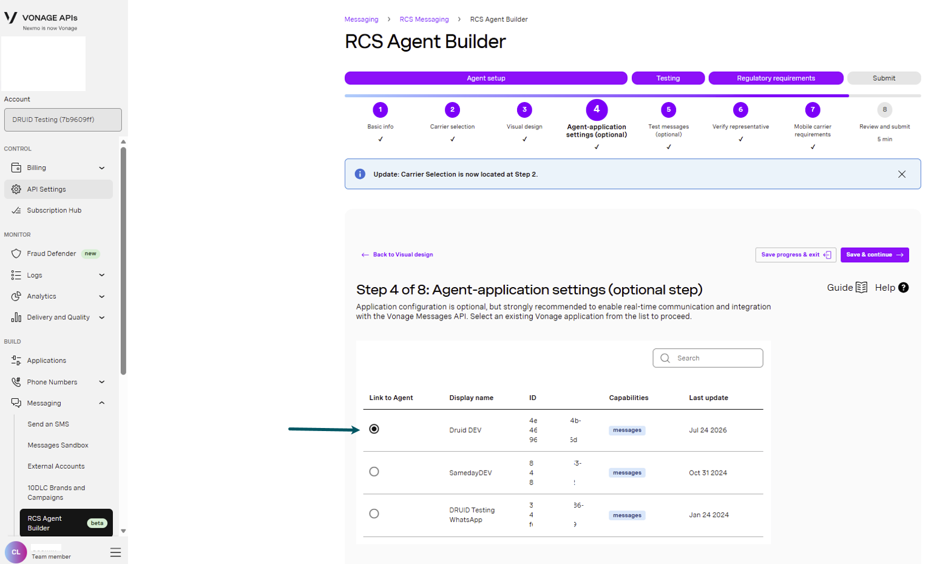The width and height of the screenshot is (937, 564).
Task: Click the Display name column header
Action: click(x=471, y=398)
